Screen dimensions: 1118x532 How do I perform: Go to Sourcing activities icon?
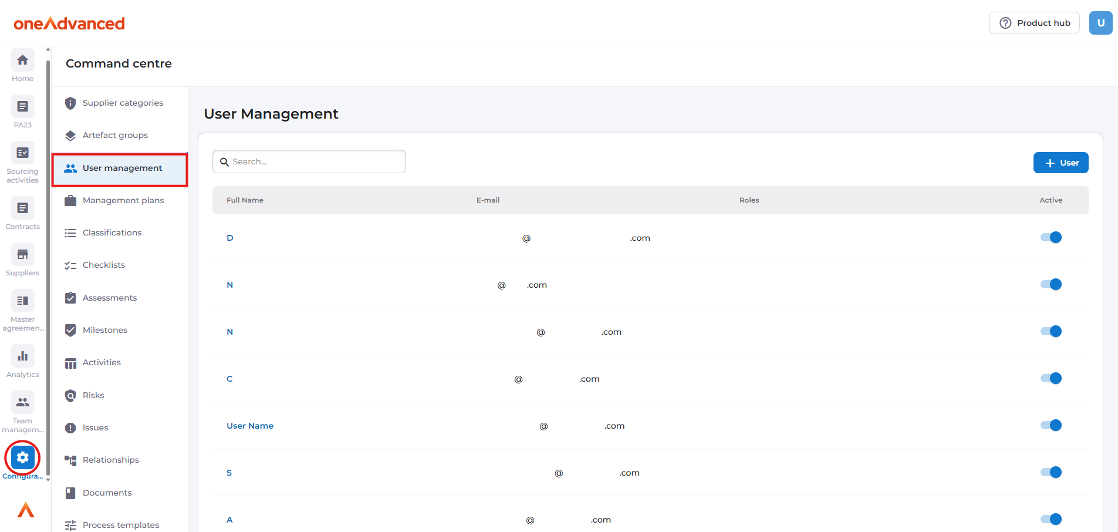point(22,153)
